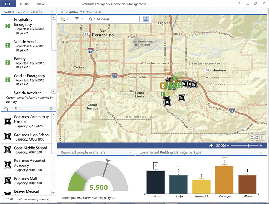The image size is (269, 204).
Task: Click the home button beside the zoom slider
Action: point(211,146)
